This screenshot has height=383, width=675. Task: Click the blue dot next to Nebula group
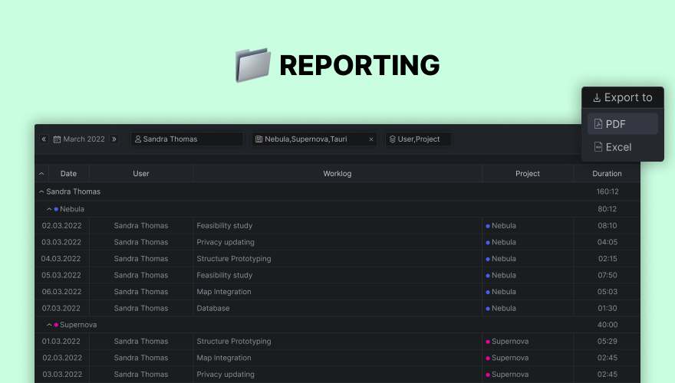(x=56, y=209)
